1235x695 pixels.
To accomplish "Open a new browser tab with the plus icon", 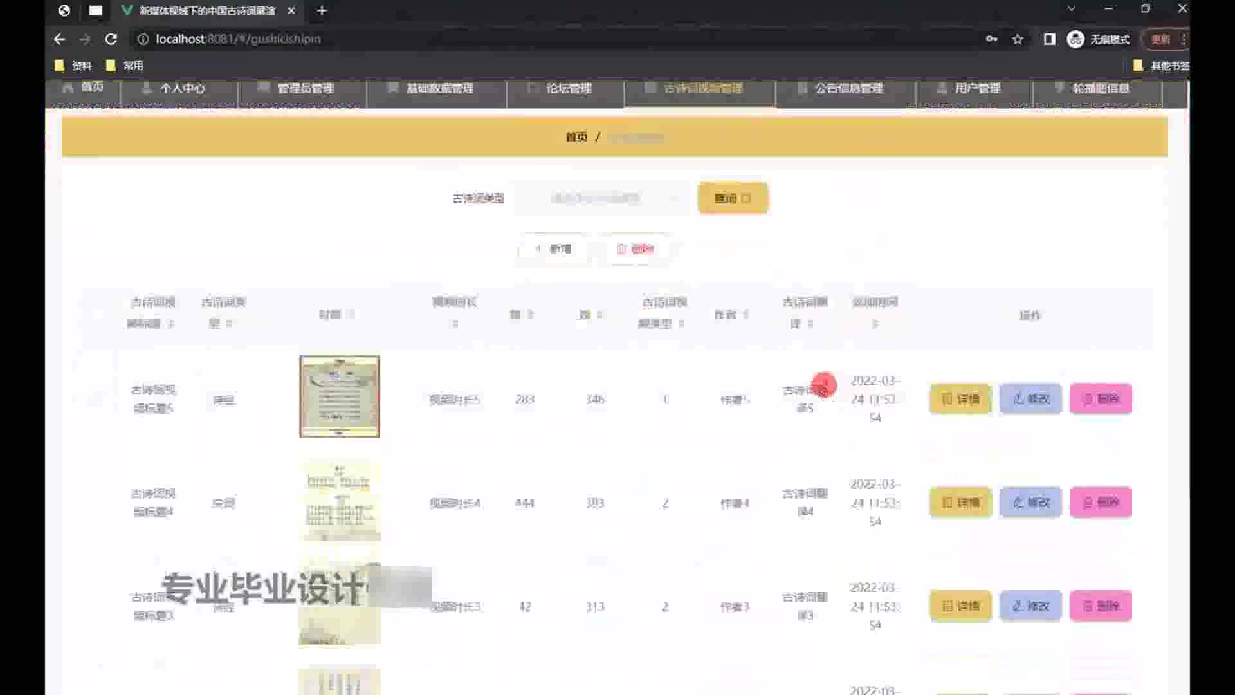I will coord(322,11).
